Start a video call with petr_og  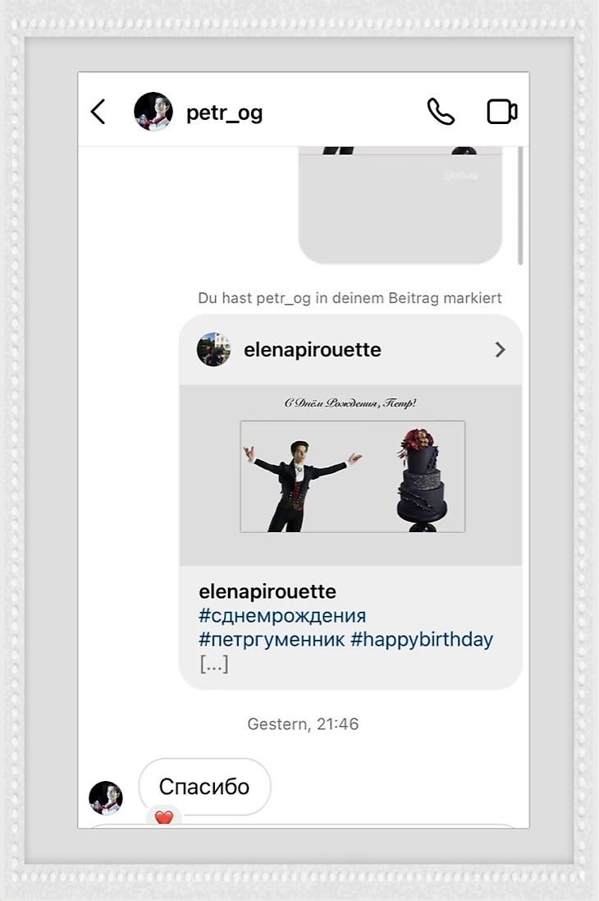pos(501,112)
